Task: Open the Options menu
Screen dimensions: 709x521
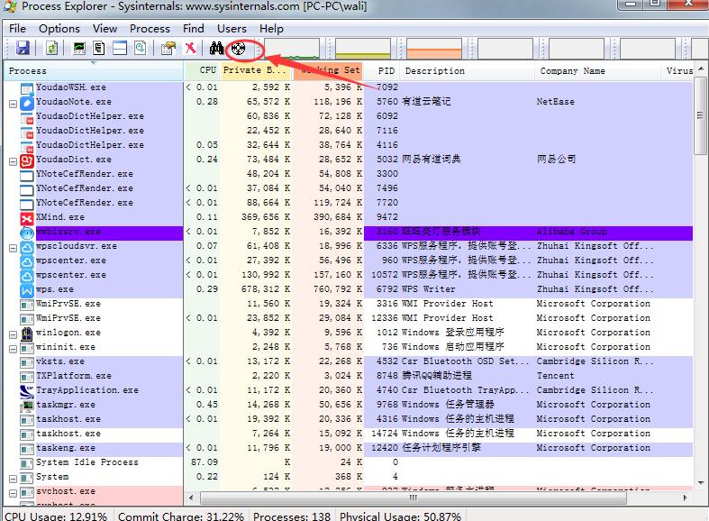Action: pyautogui.click(x=59, y=28)
